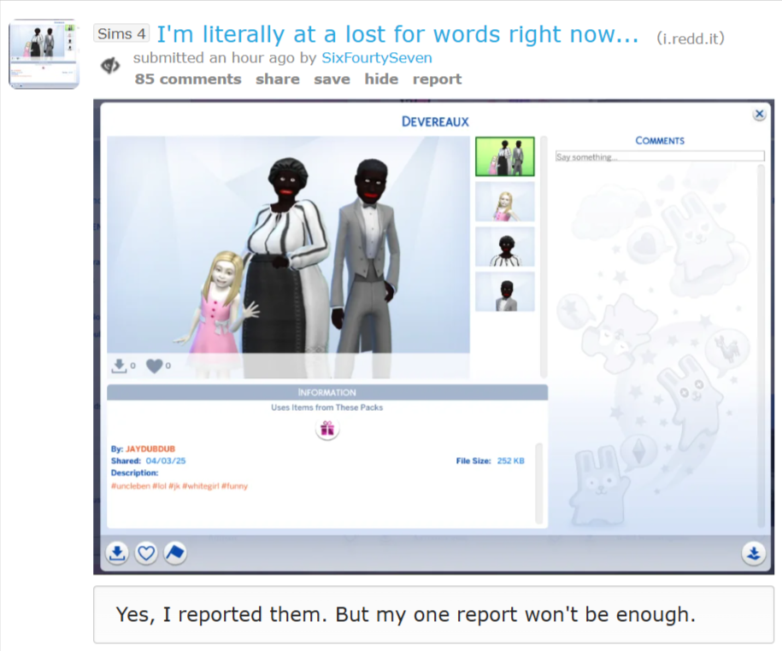Click the download count icon under preview
This screenshot has height=651, width=782.
[x=119, y=366]
